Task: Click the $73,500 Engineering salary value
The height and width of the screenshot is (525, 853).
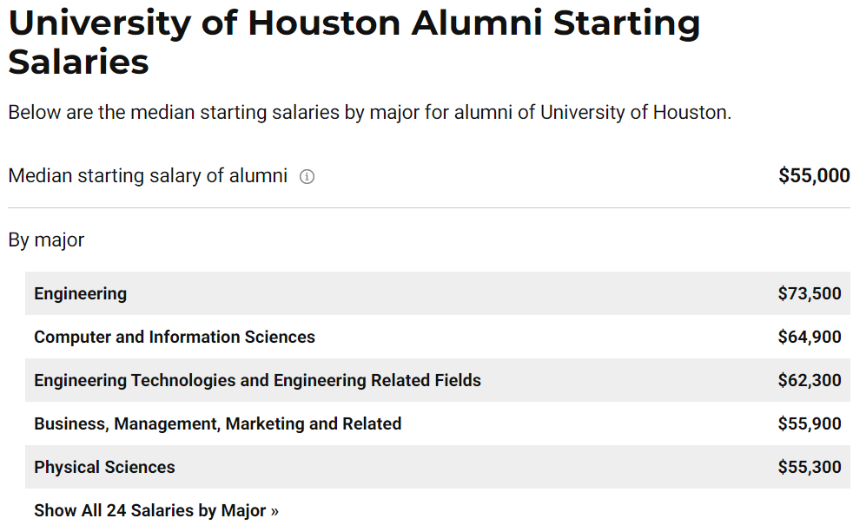Action: [x=810, y=293]
